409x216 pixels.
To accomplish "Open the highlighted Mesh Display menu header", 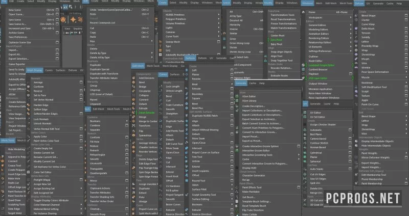I will point(34,70).
